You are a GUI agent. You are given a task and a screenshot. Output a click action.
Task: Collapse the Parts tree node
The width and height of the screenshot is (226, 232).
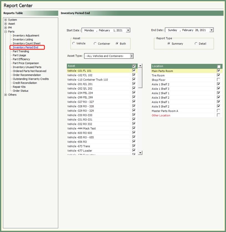(6, 32)
